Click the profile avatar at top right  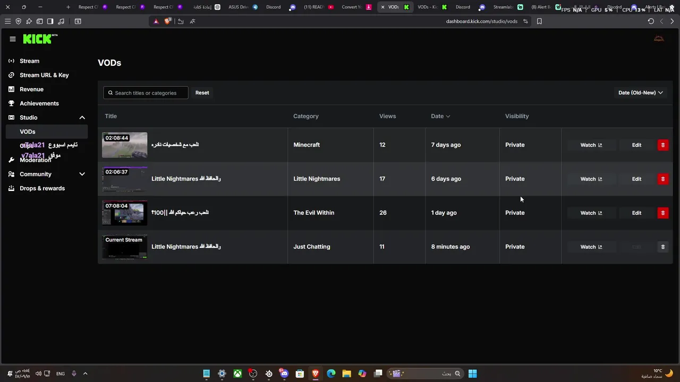(x=659, y=39)
